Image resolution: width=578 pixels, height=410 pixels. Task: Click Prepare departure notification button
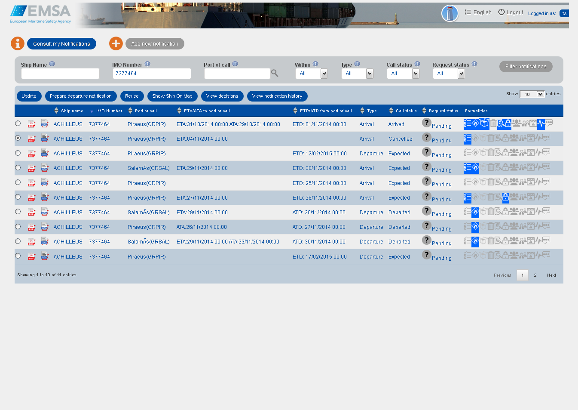click(x=81, y=96)
